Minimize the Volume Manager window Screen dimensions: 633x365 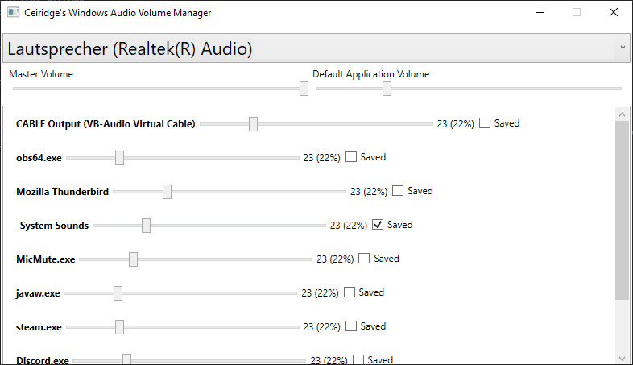coord(540,13)
